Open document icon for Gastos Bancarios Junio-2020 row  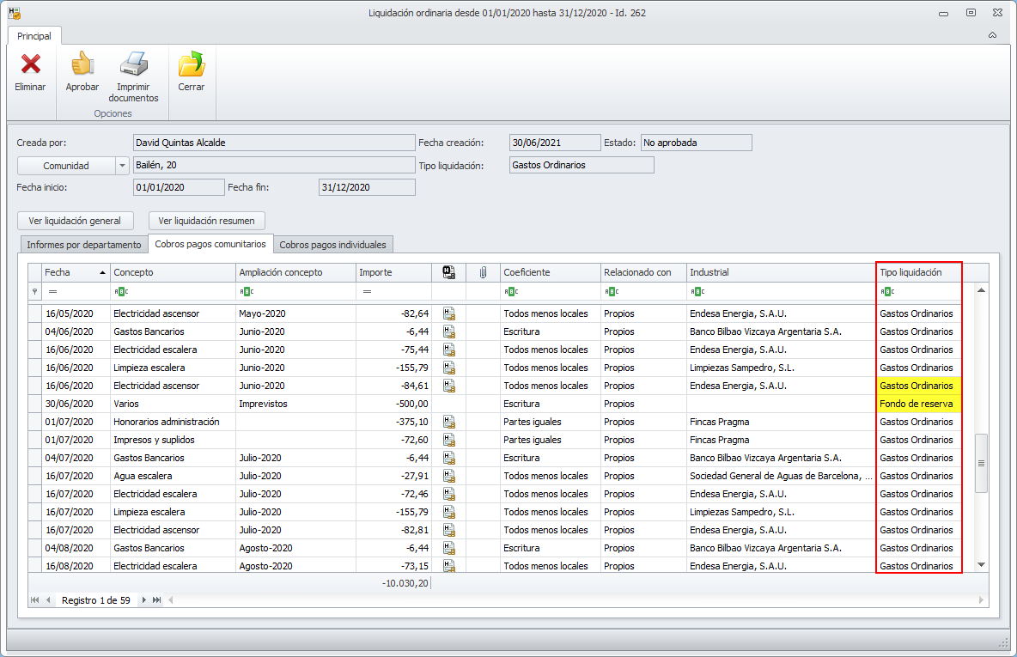448,332
